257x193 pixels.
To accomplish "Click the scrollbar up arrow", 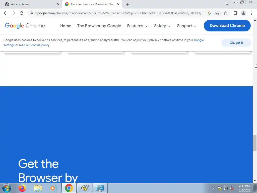I will click(x=255, y=20).
